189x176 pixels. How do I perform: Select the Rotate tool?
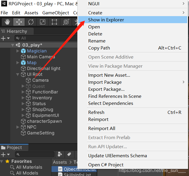coord(31,22)
